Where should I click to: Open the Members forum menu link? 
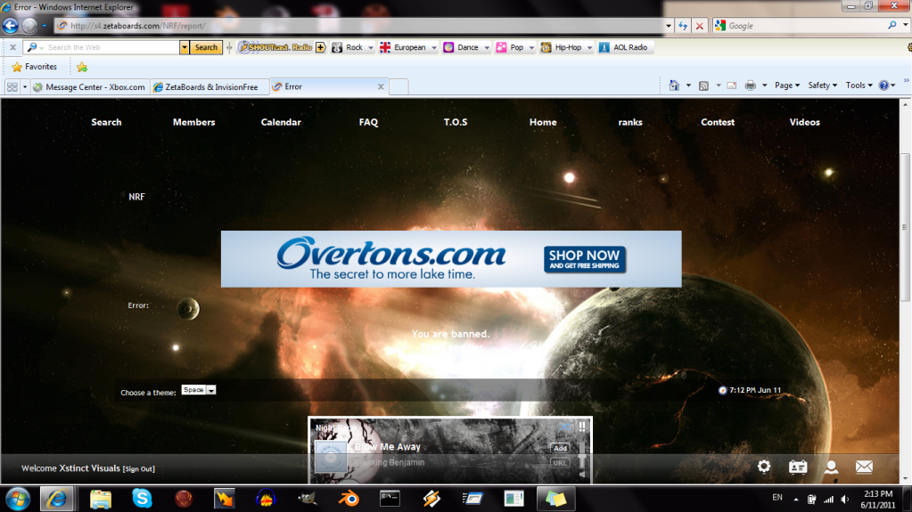pyautogui.click(x=193, y=122)
